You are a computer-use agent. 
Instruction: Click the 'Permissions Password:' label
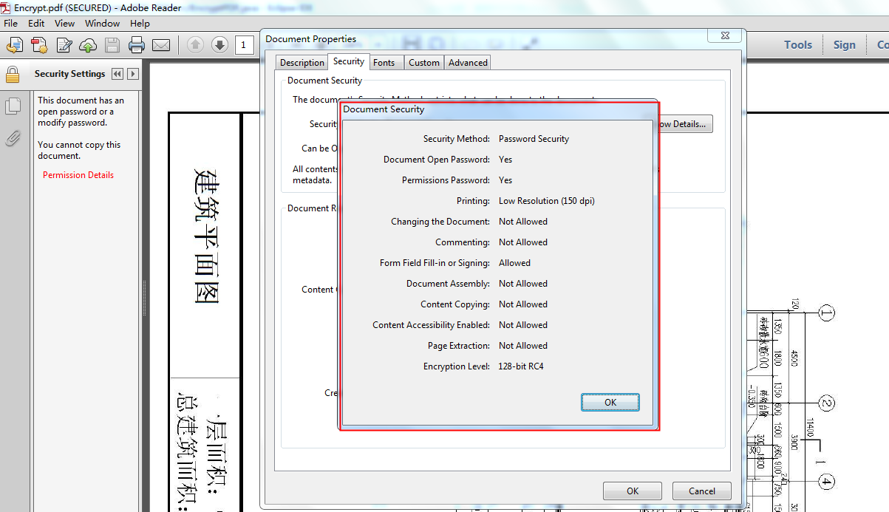click(x=446, y=180)
